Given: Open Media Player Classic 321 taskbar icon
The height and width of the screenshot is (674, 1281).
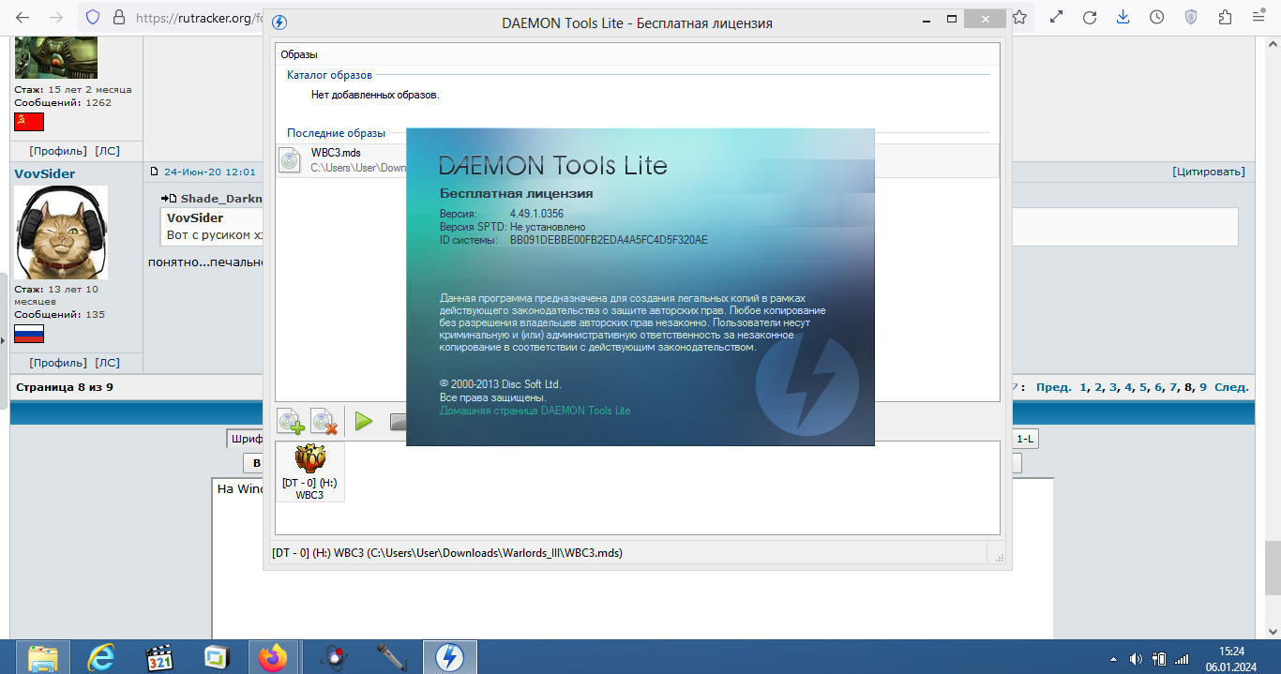Looking at the screenshot, I should coord(160,658).
